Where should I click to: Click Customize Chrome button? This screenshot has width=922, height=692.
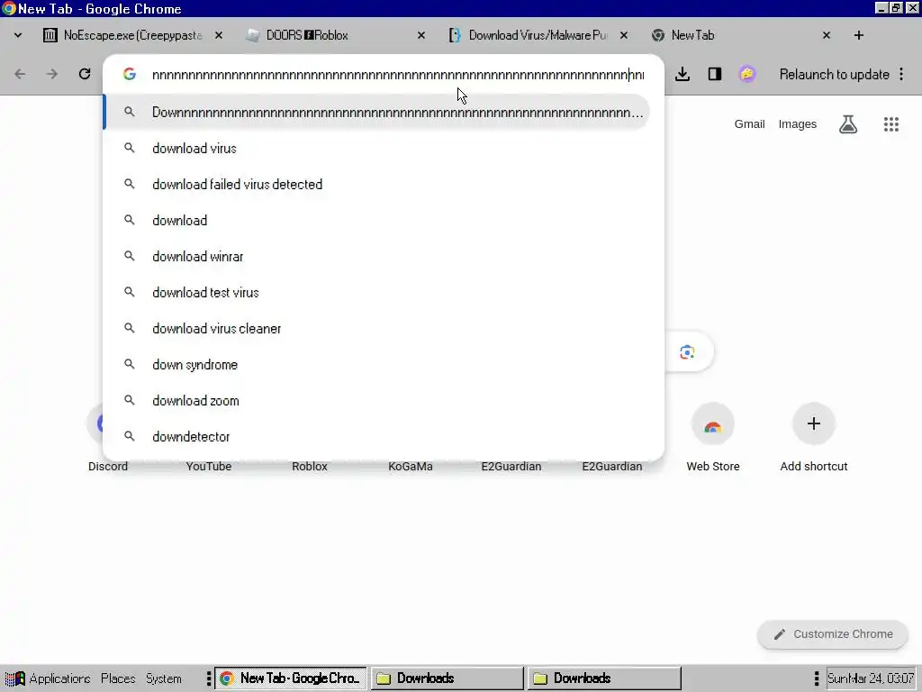click(x=833, y=634)
